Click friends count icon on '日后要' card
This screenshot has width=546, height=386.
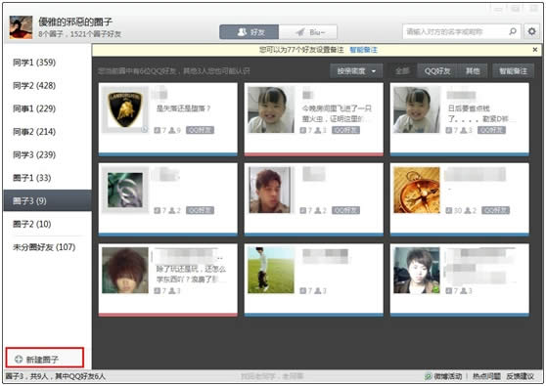click(464, 130)
